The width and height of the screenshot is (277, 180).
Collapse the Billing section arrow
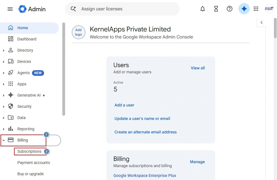[4, 140]
